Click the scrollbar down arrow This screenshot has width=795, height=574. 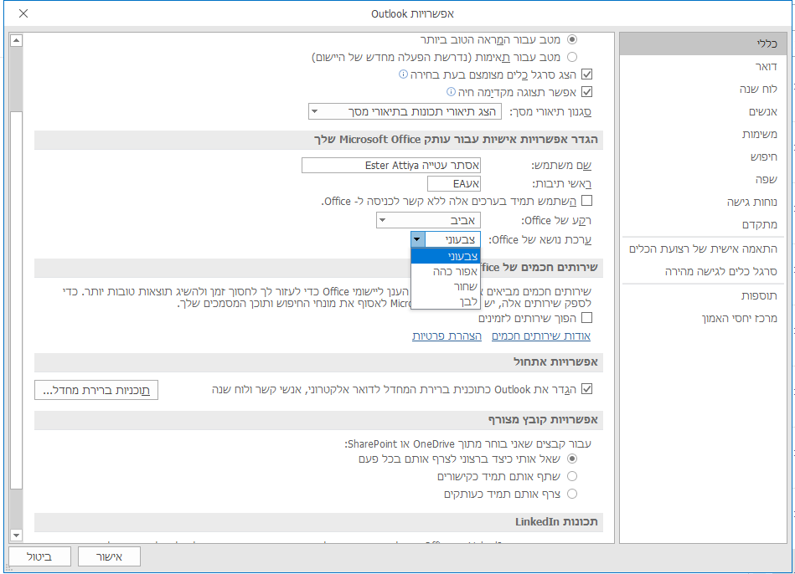[16, 535]
